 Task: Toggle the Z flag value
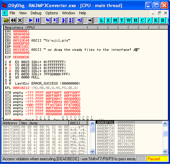point(10,71)
